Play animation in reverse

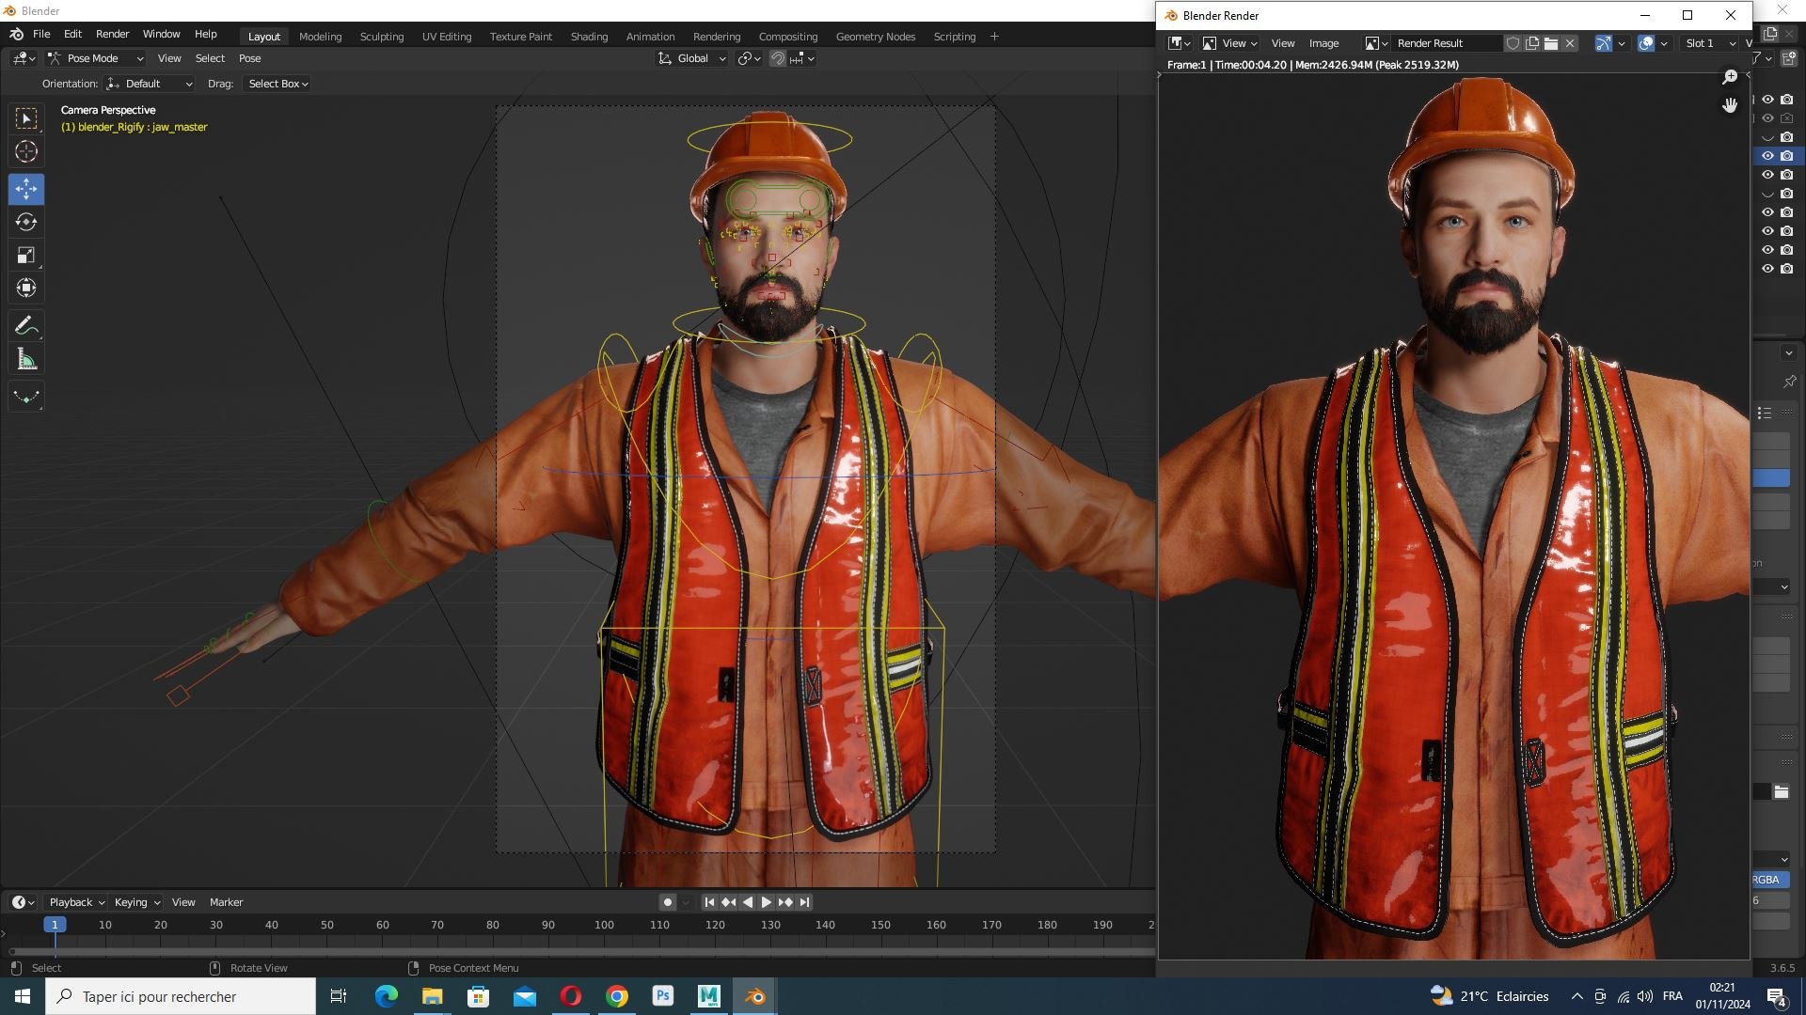click(x=748, y=902)
